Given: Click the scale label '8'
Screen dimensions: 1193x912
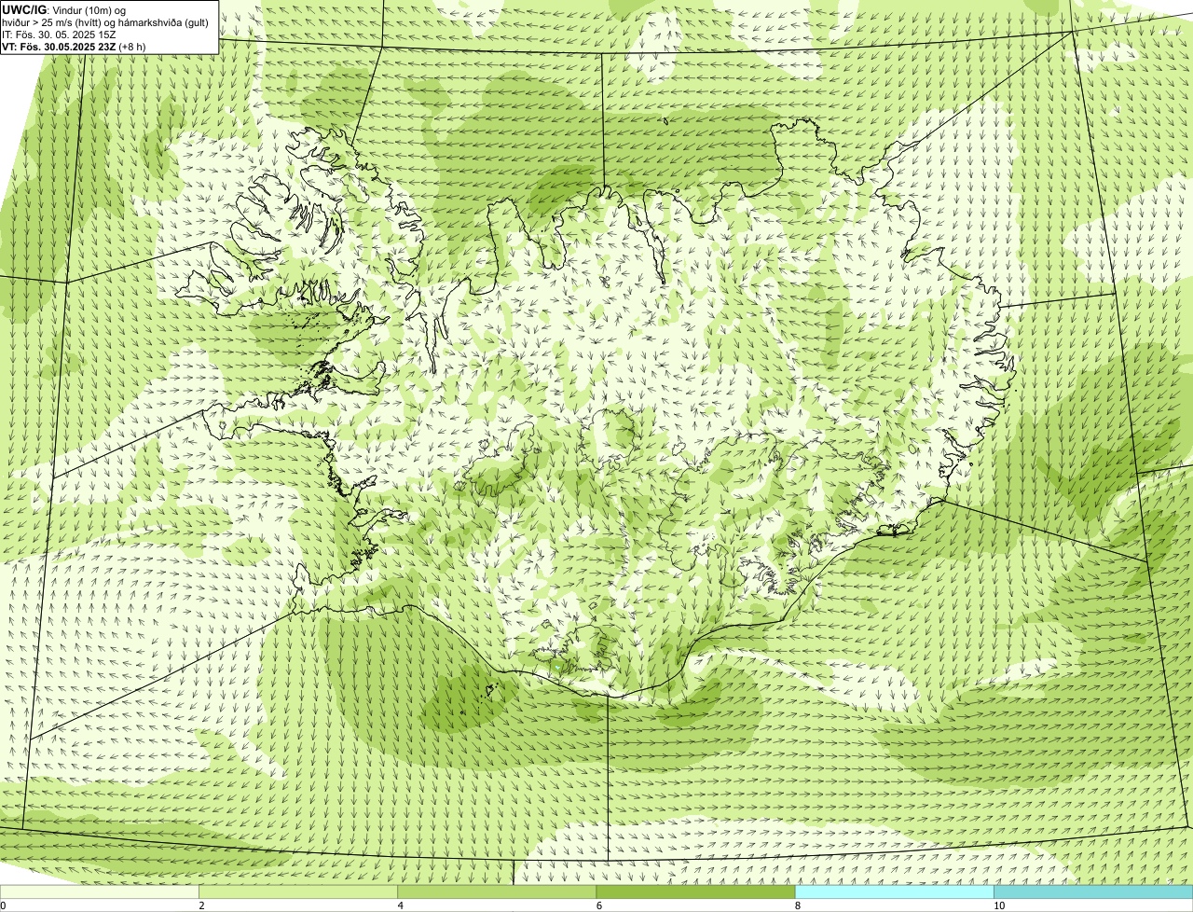Looking at the screenshot, I should click(x=798, y=905).
